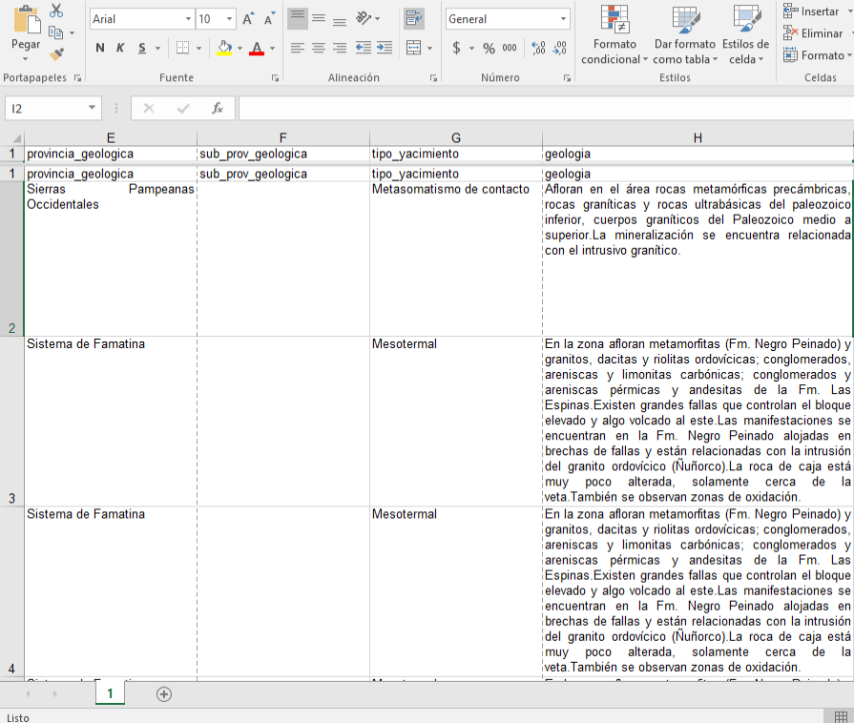Open Estilos de celda gallery
Viewport: 854px width, 723px height.
coord(745,33)
